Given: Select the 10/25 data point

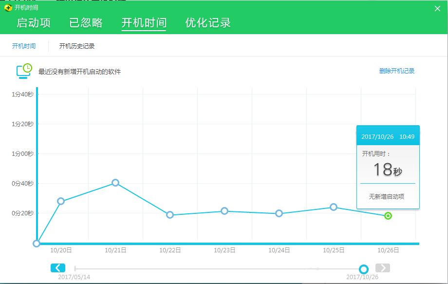Looking at the screenshot, I should click(334, 207).
